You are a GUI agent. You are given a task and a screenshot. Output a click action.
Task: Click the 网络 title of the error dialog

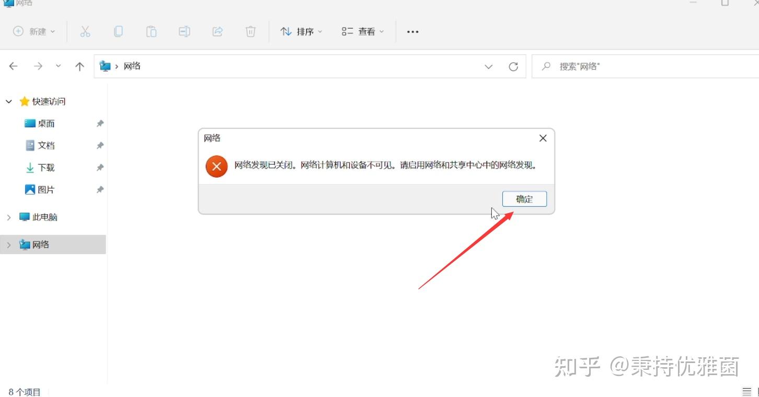pos(212,138)
